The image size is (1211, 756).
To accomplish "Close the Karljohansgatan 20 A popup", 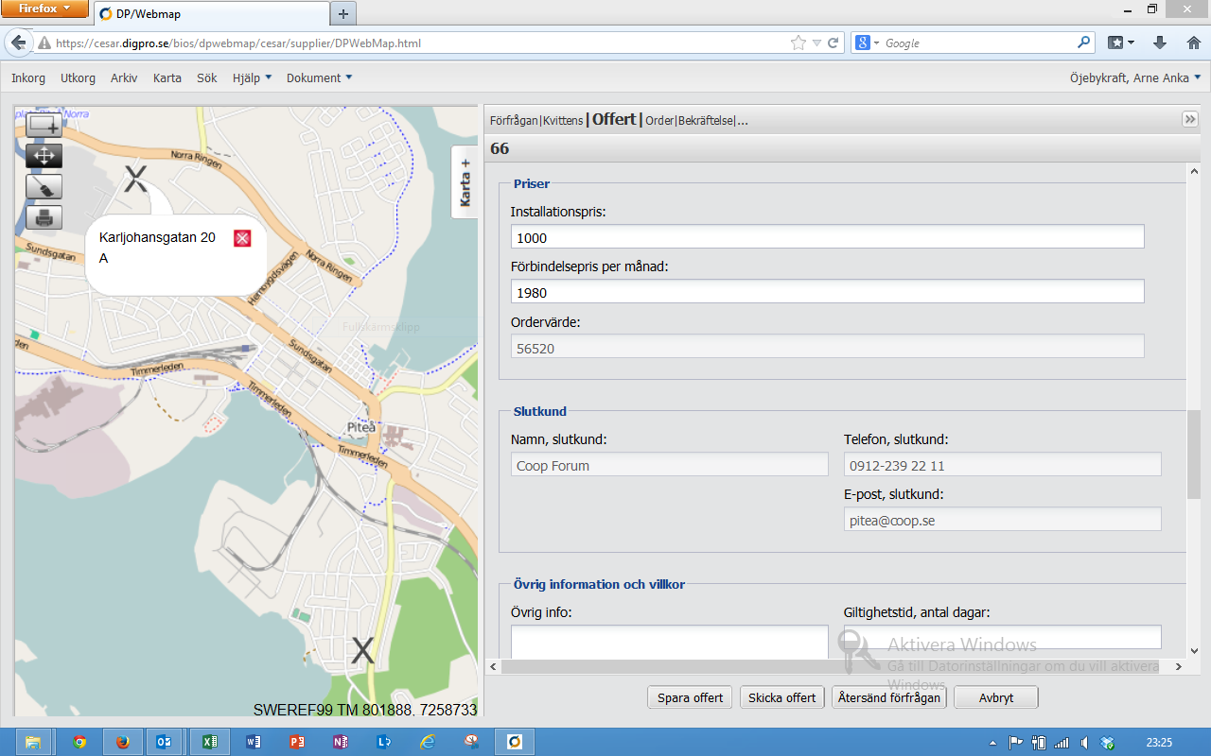I will pos(242,238).
